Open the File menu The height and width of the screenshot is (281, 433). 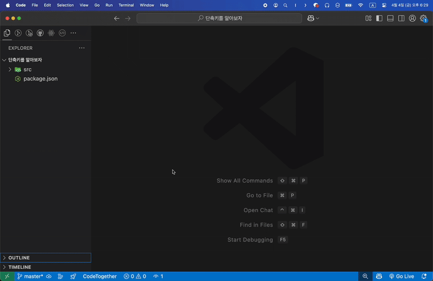pyautogui.click(x=35, y=5)
